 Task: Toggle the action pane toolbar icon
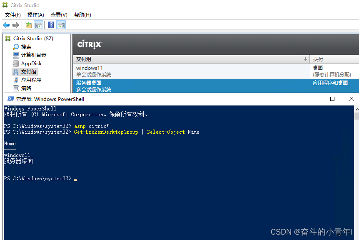(x=61, y=25)
